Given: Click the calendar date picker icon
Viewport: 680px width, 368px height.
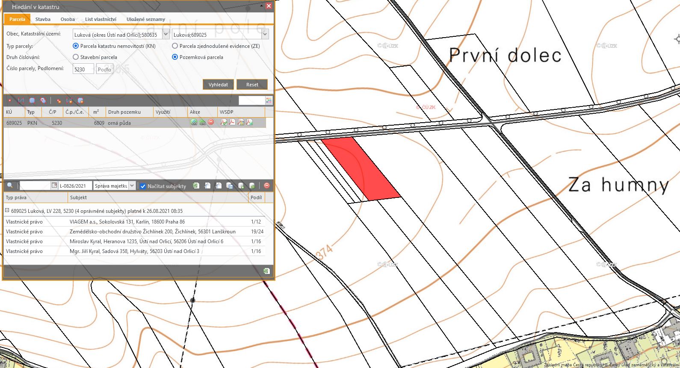Looking at the screenshot, I should coord(54,186).
